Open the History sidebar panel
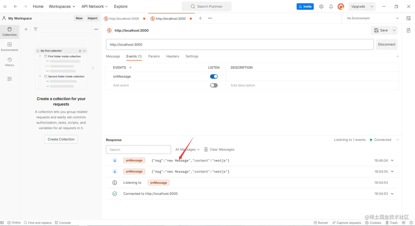Image resolution: width=415 pixels, height=226 pixels. 10,62
